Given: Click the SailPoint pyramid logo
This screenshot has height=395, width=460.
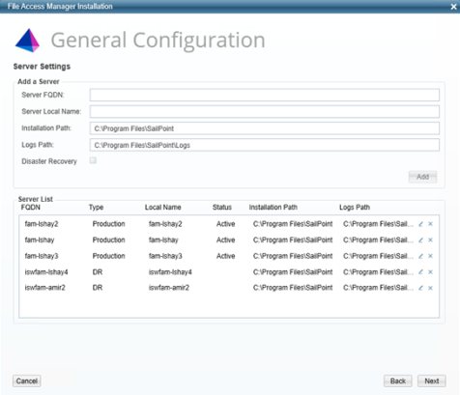Looking at the screenshot, I should (x=27, y=41).
